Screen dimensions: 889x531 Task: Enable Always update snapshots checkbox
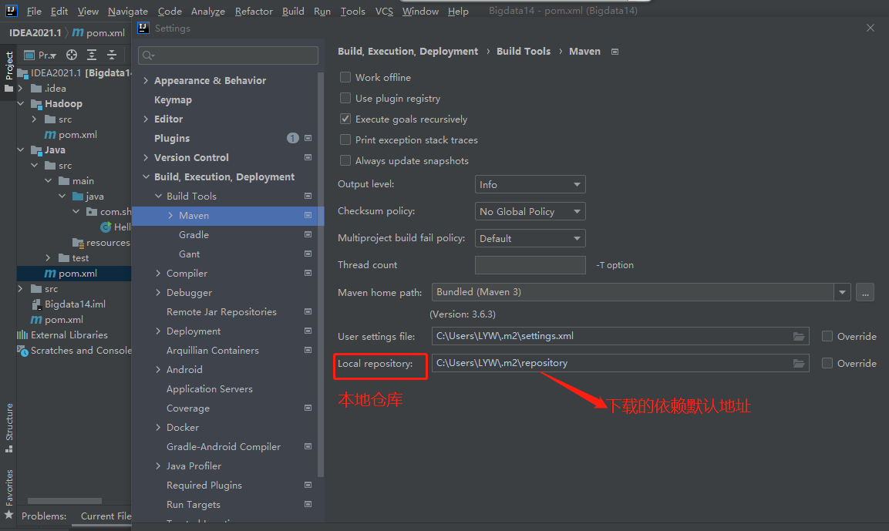(x=345, y=161)
